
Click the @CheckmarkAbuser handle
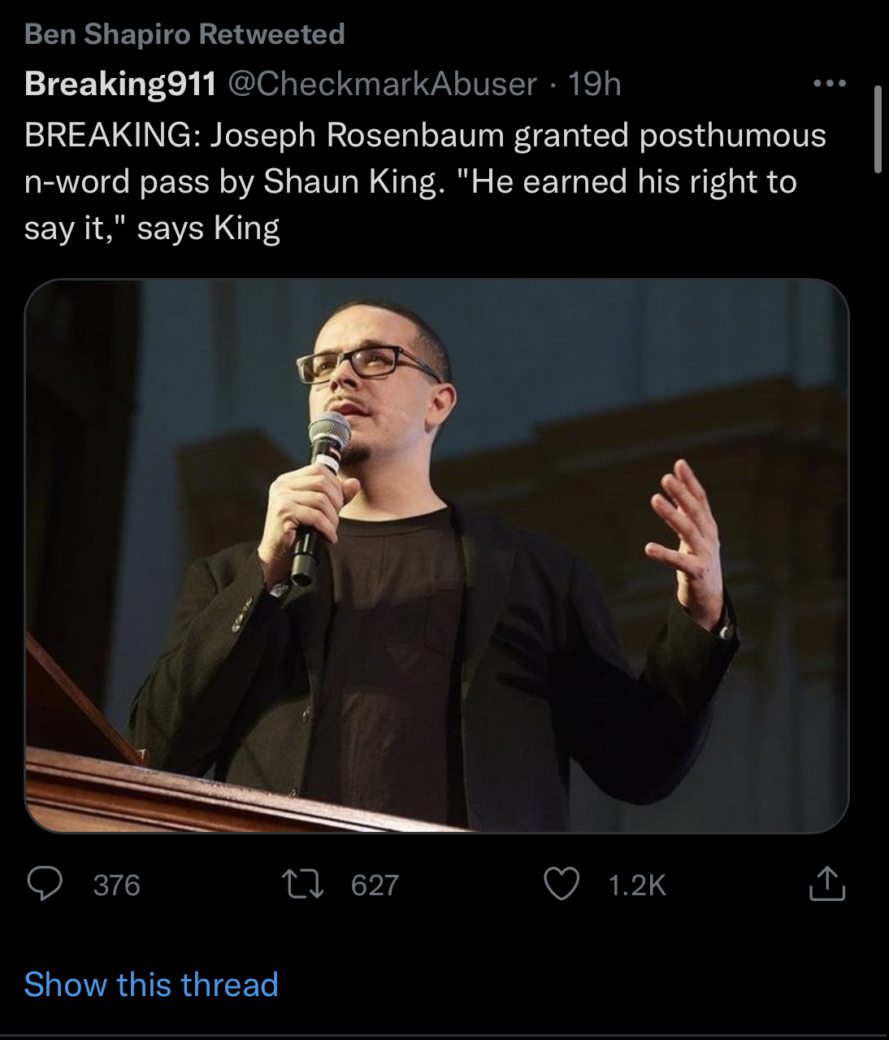pyautogui.click(x=384, y=83)
